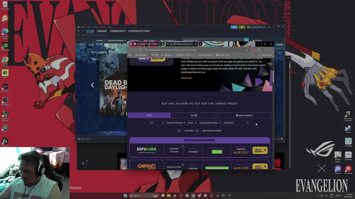Launch HoYoPlay from the desktop
The width and height of the screenshot is (355, 199).
348,143
